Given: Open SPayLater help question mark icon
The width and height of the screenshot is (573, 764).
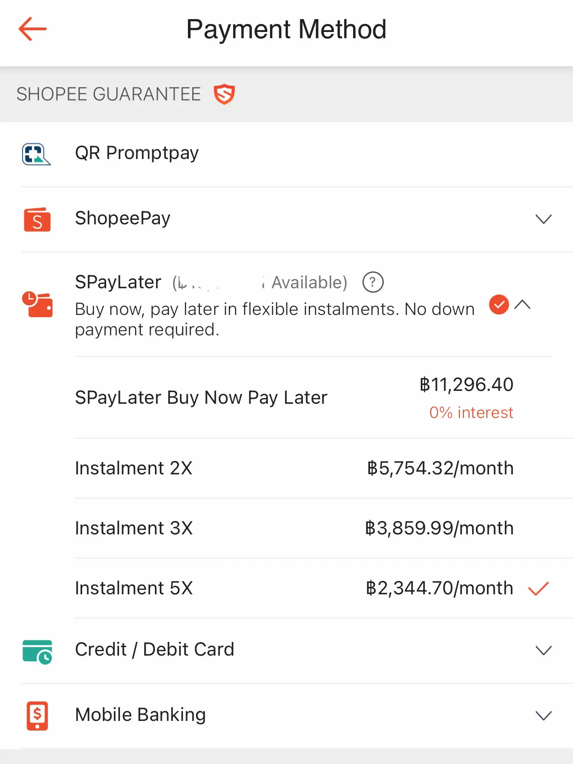Looking at the screenshot, I should (x=373, y=283).
